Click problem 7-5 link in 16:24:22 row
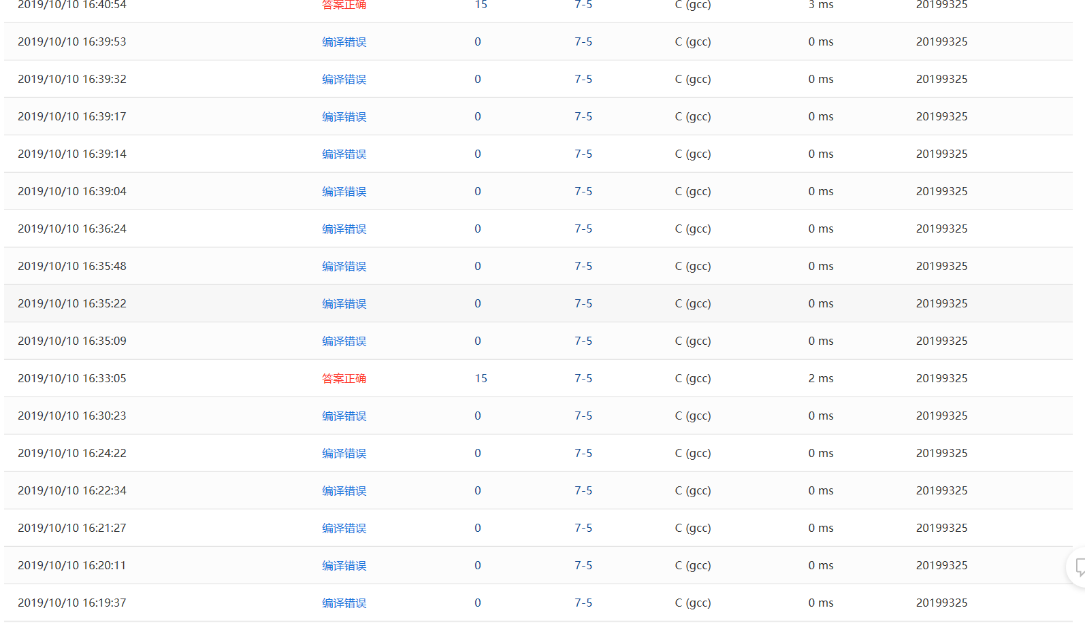The height and width of the screenshot is (623, 1085). (x=583, y=454)
